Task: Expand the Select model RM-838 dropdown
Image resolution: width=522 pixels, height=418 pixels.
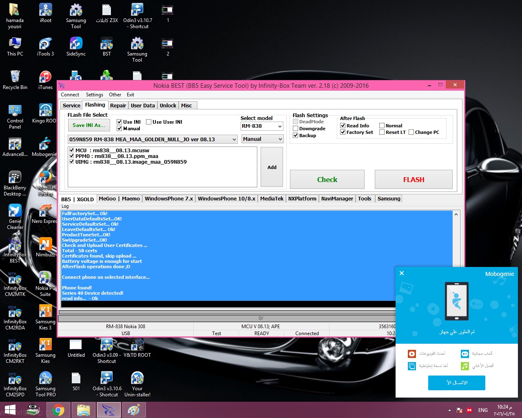Action: [x=262, y=126]
